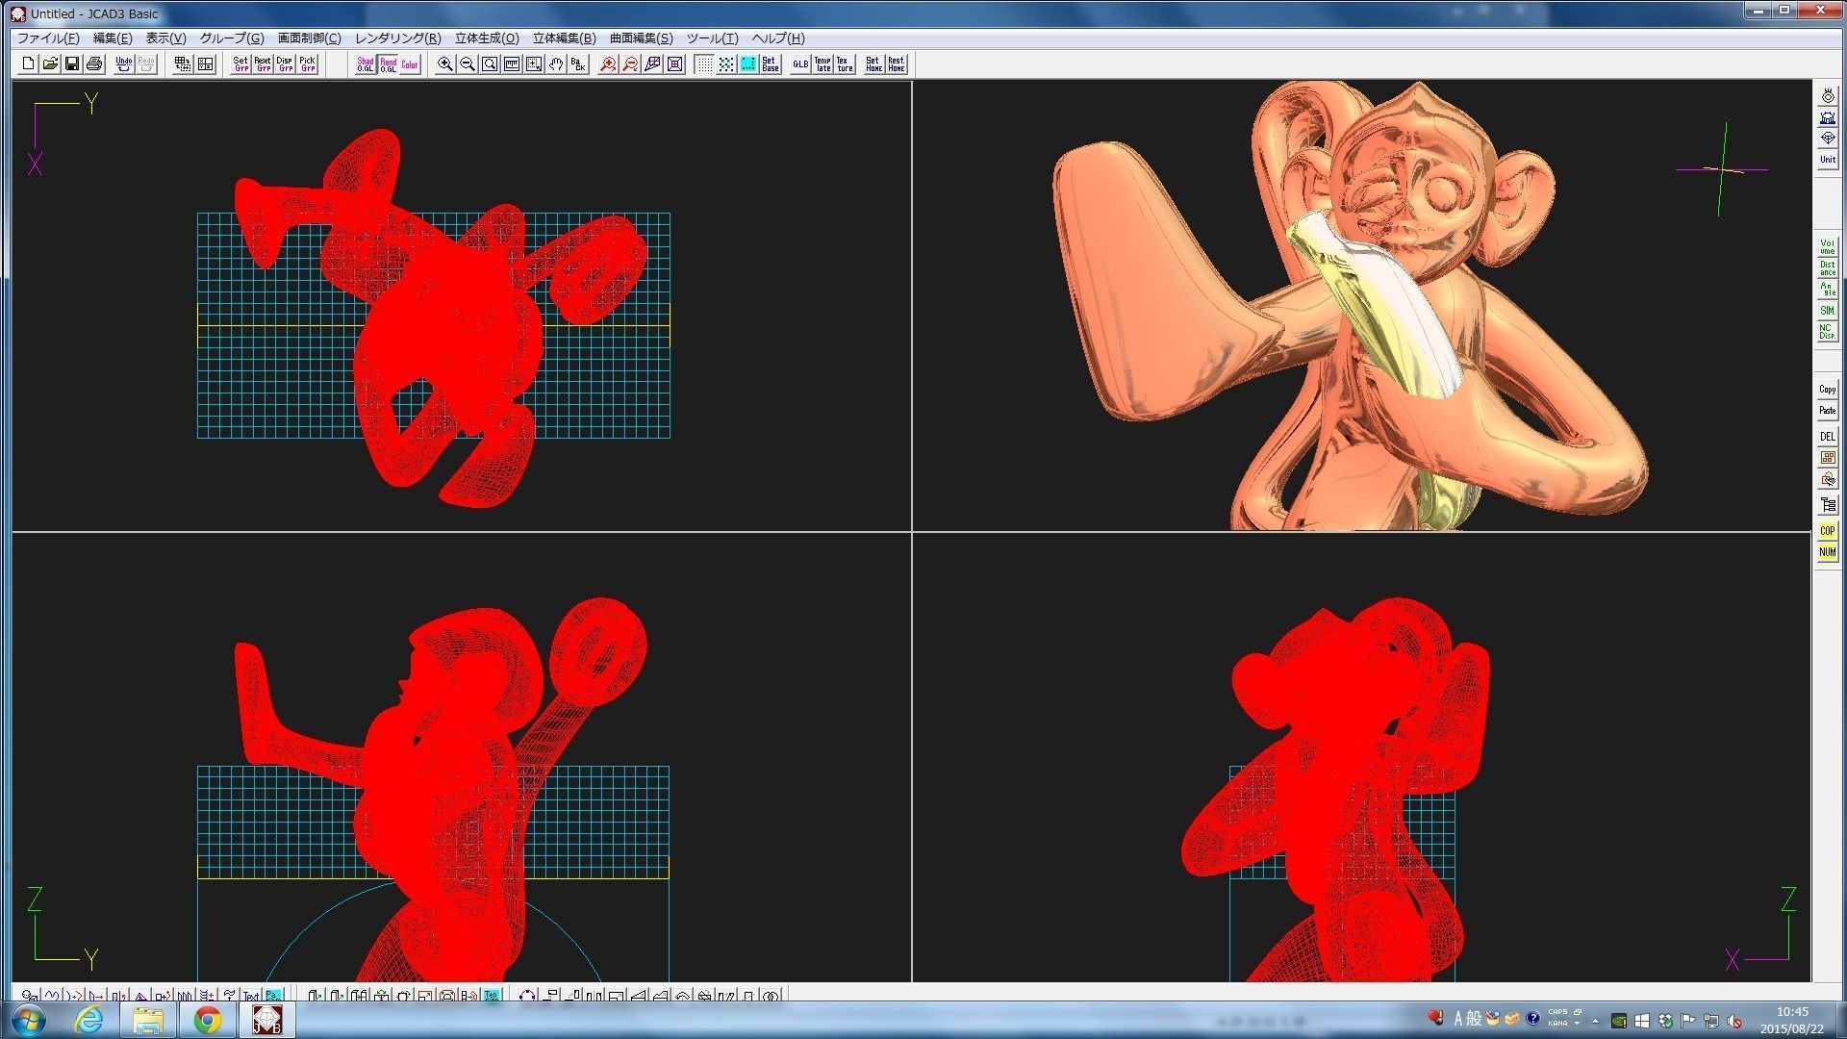
Task: Click the Undo toolbar icon
Action: coord(123,64)
